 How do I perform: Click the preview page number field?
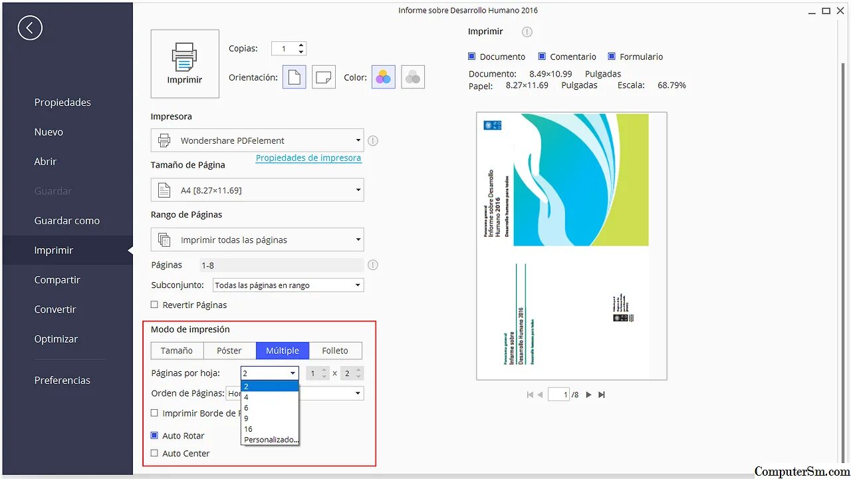point(559,395)
